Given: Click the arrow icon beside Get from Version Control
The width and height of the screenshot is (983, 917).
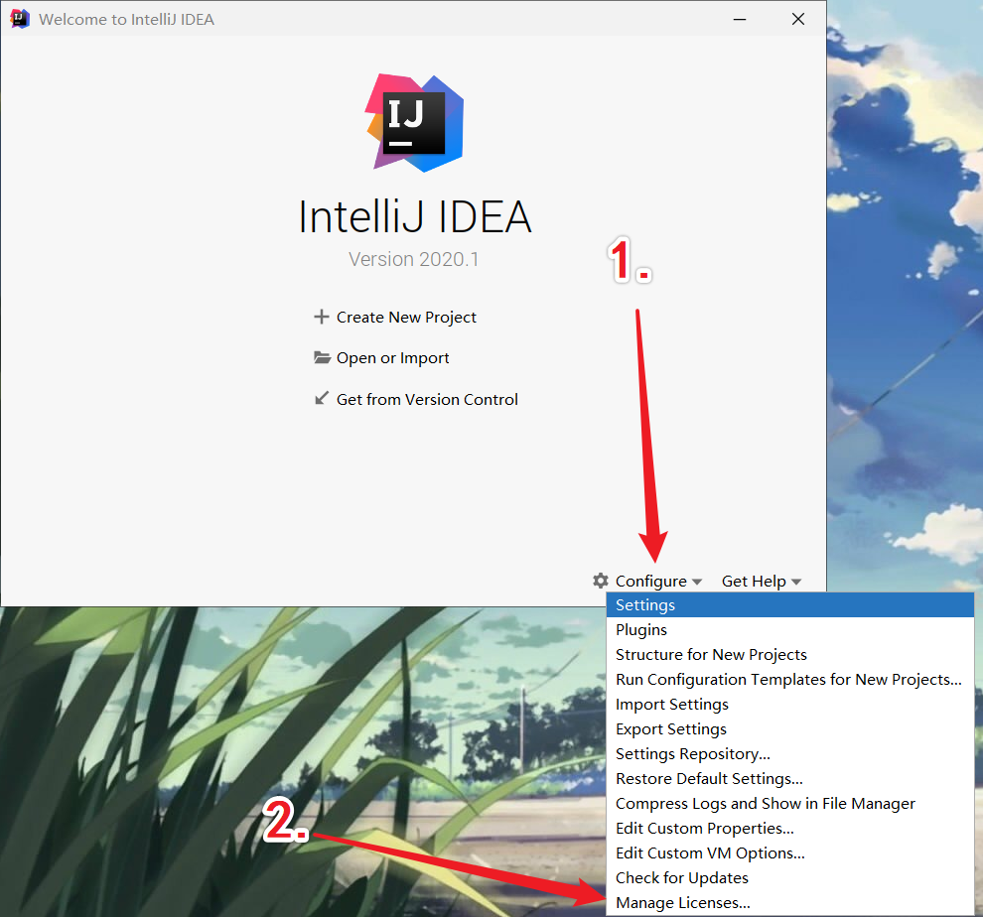Looking at the screenshot, I should [x=321, y=398].
